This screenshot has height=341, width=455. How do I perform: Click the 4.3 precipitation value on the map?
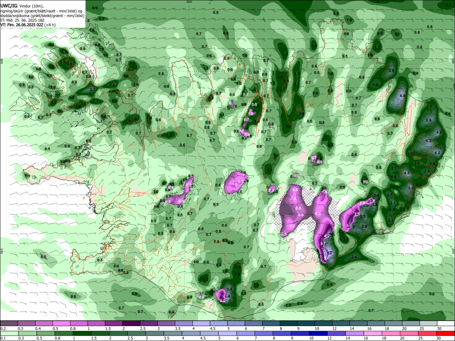[x=428, y=141]
